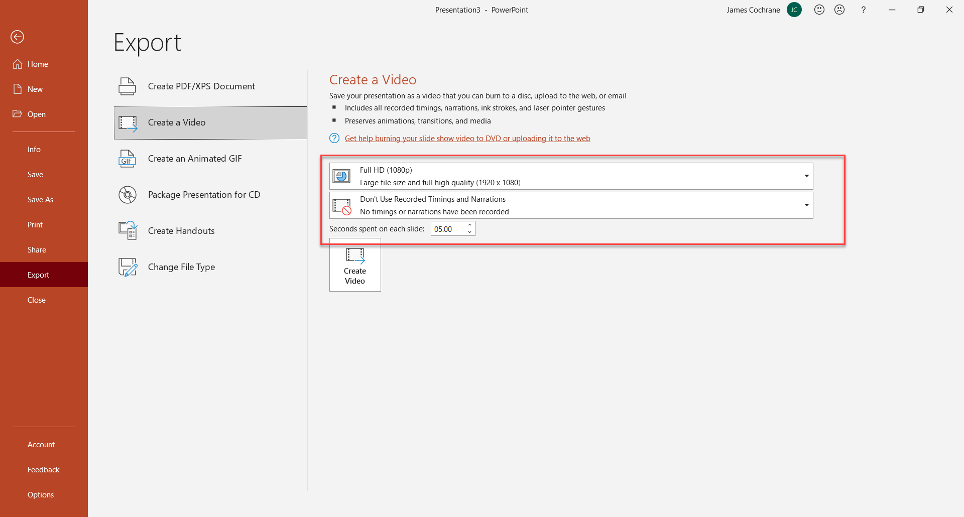Increase seconds spent on each slide
Viewport: 964px width, 517px height.
[469, 225]
